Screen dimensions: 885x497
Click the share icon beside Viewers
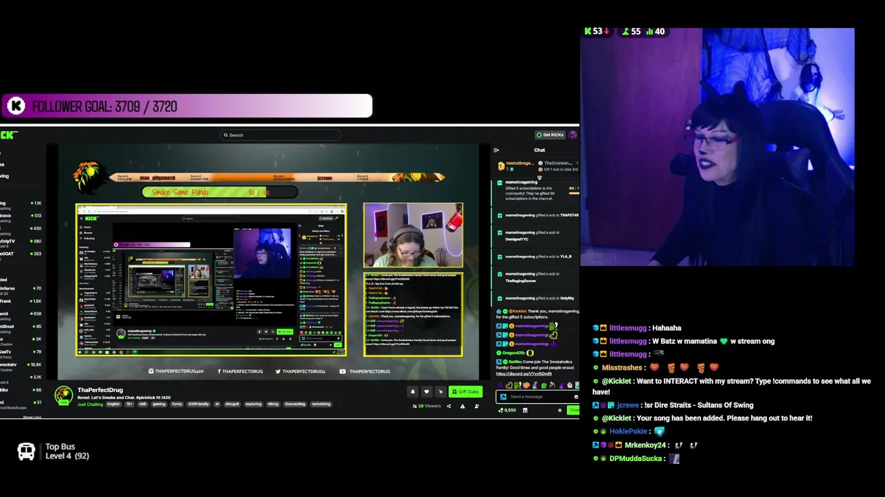pos(449,407)
